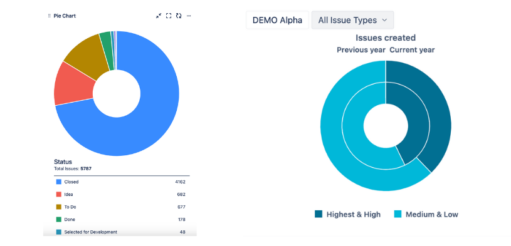Click the Closed count 4162

click(x=180, y=182)
